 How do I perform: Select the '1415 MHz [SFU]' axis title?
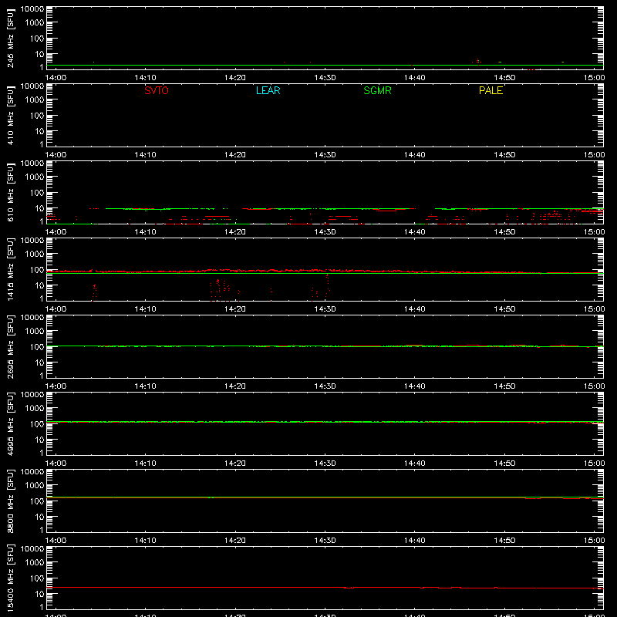pyautogui.click(x=10, y=269)
